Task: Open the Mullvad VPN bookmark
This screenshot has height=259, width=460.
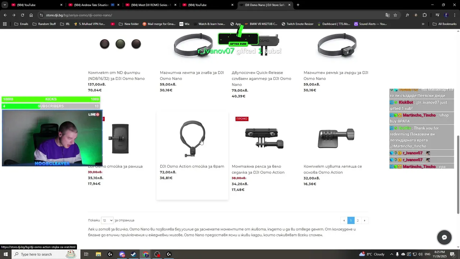Action: pyautogui.click(x=89, y=24)
